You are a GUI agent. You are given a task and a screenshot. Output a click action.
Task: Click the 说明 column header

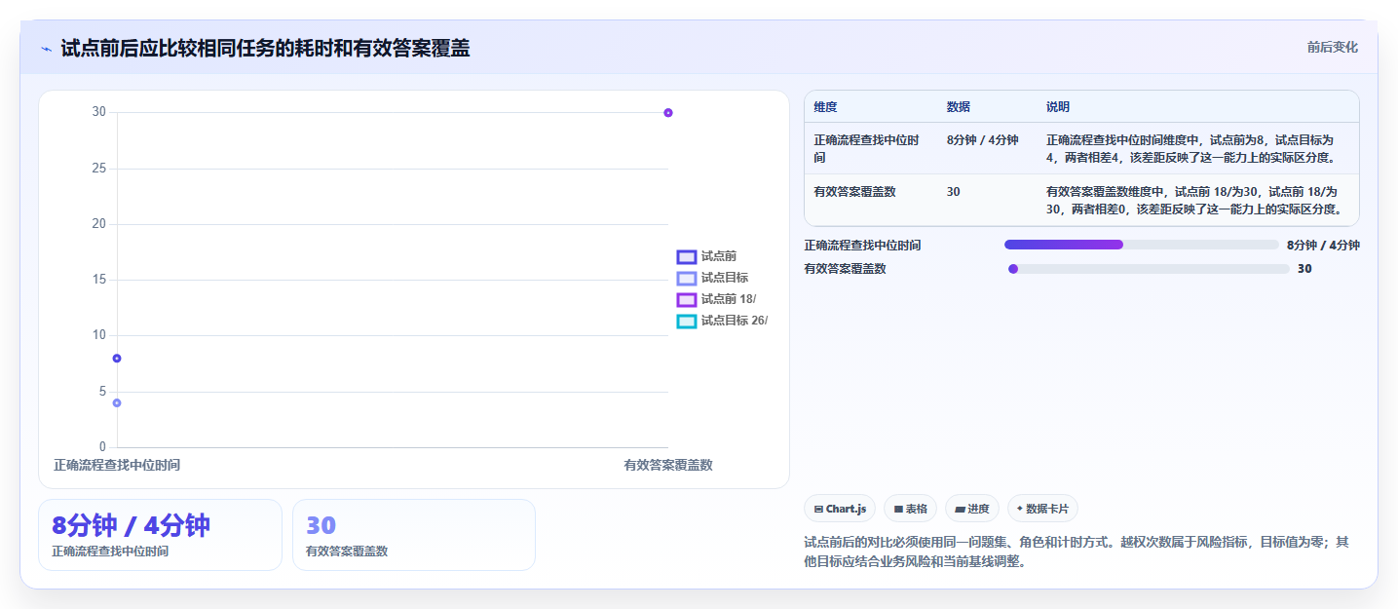point(1058,107)
